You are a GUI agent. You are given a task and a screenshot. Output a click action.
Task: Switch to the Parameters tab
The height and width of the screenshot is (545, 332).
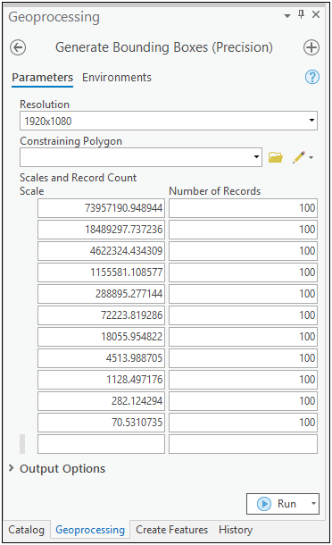pyautogui.click(x=42, y=78)
